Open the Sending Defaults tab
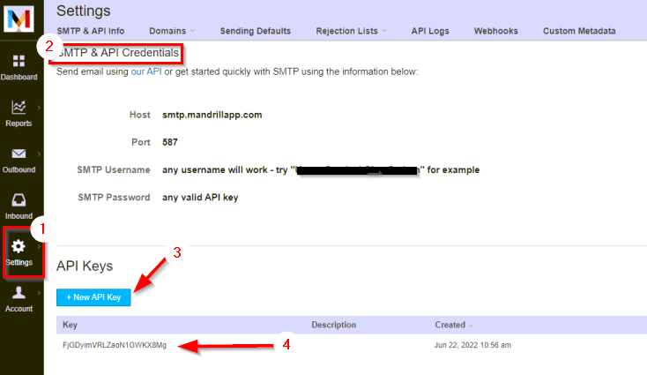The image size is (647, 375). 255,31
